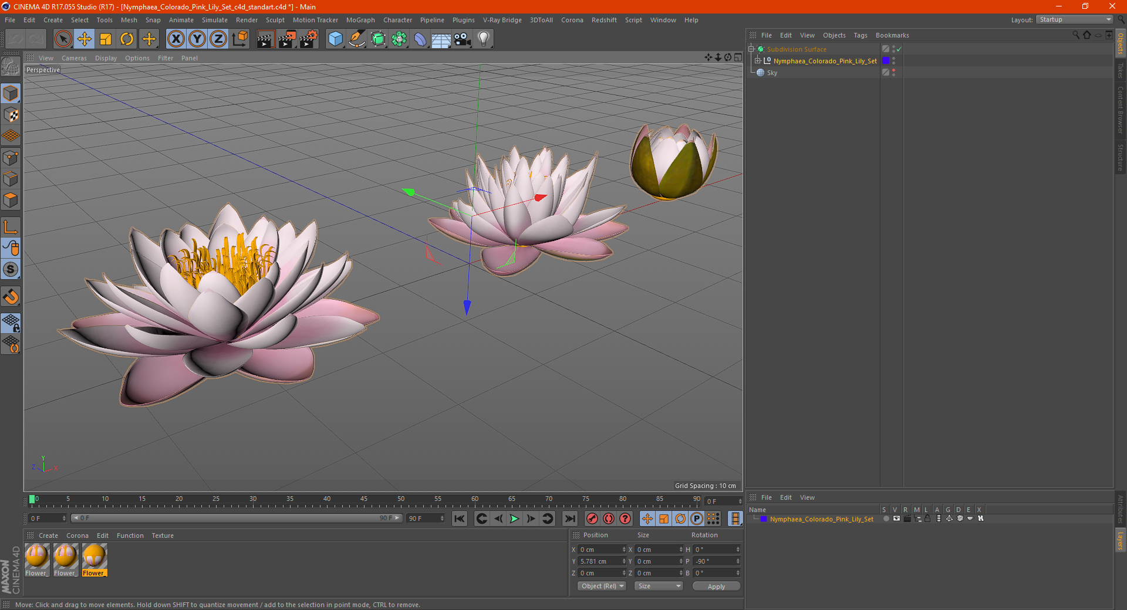Lock the X axis
Viewport: 1127px width, 610px height.
pyautogui.click(x=176, y=39)
